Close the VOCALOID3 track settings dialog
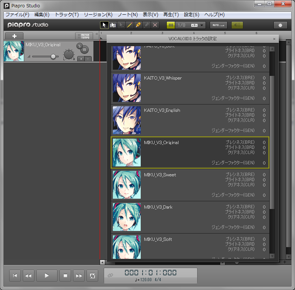This screenshot has width=295, height=290. 274,39
